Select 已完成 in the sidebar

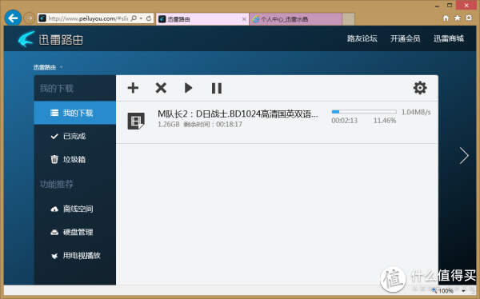(74, 136)
